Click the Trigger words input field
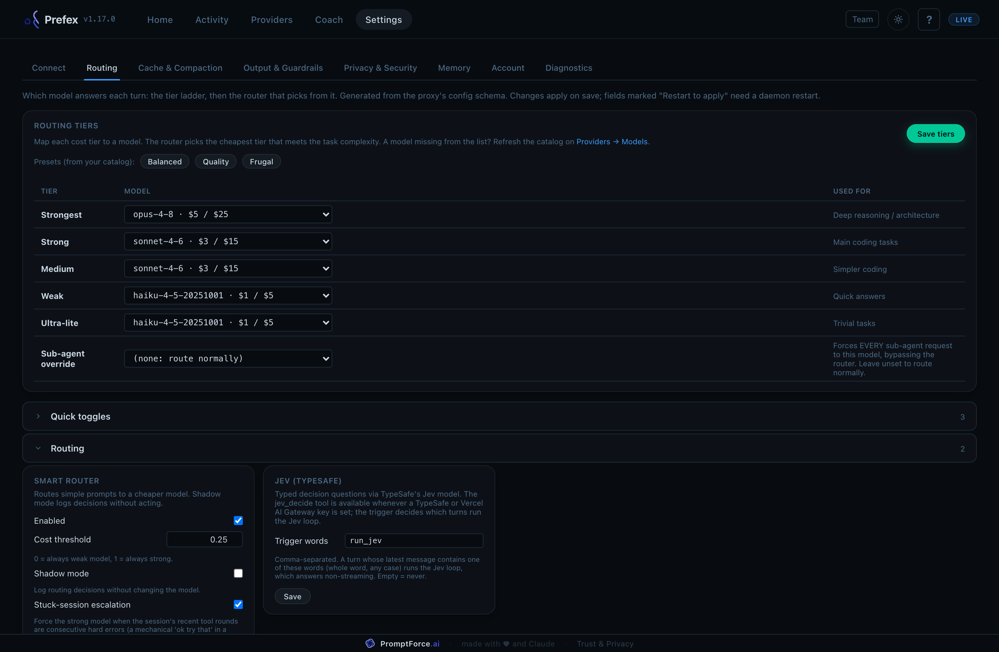 pos(414,540)
